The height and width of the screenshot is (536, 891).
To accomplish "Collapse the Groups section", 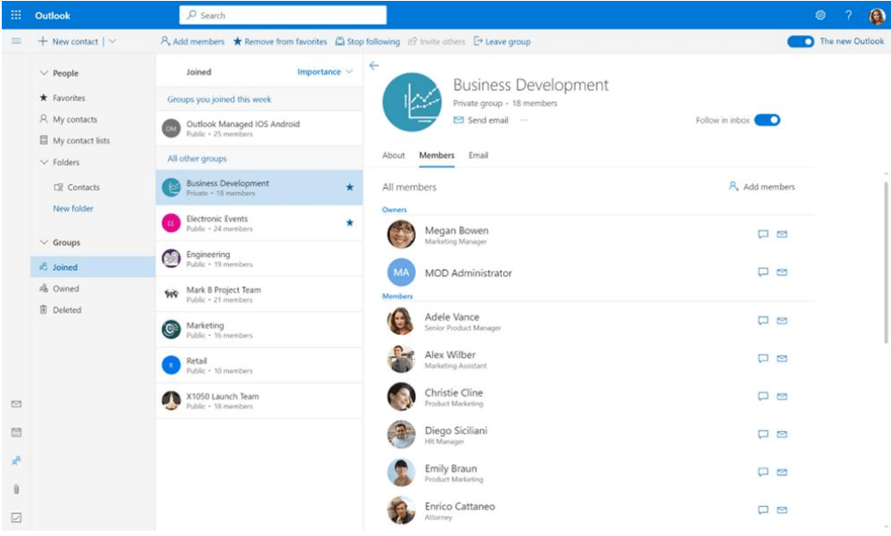I will 44,242.
